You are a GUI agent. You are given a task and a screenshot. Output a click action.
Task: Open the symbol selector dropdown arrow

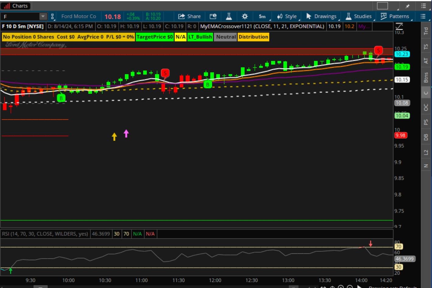click(x=43, y=16)
